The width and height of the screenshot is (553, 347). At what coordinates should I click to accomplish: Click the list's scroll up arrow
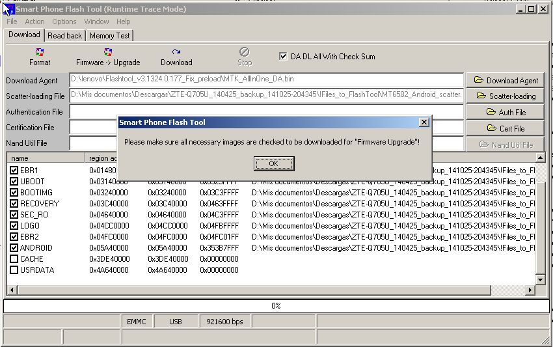tap(540, 157)
